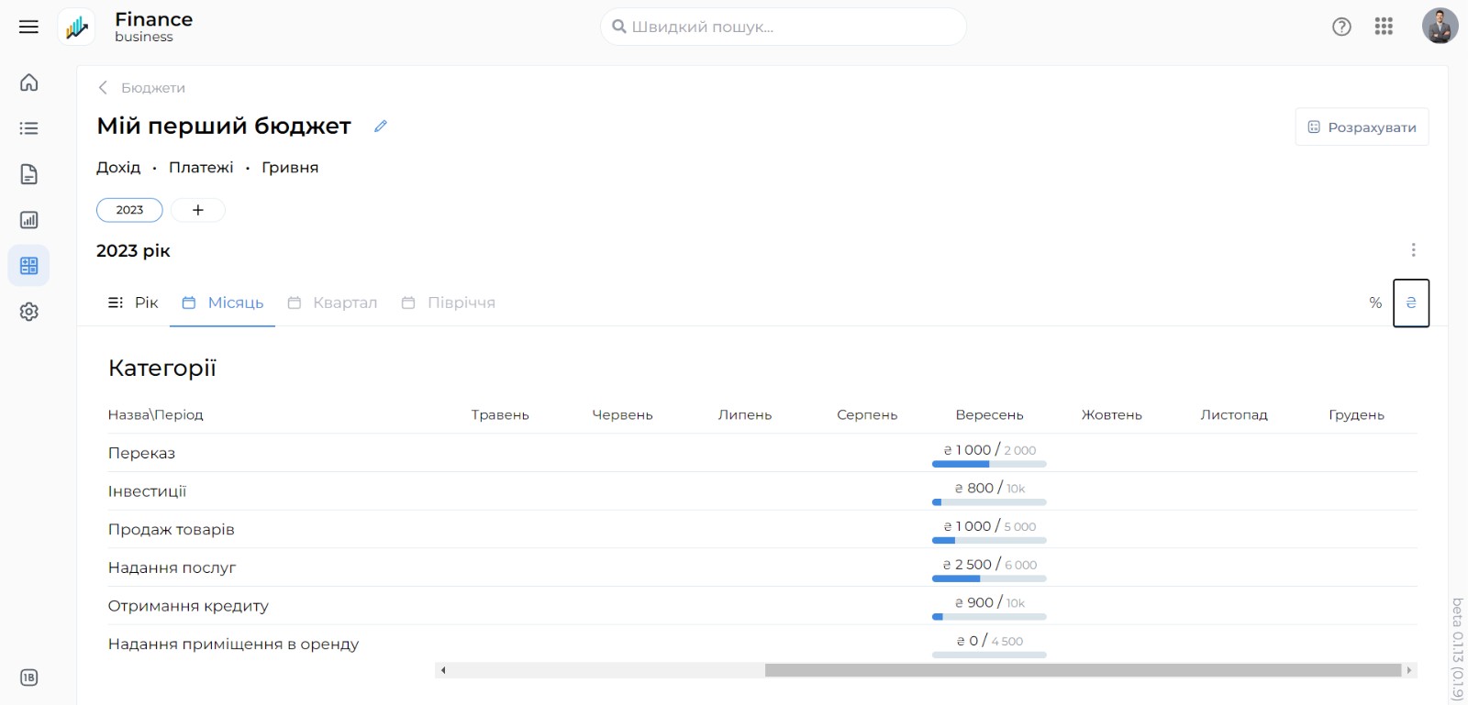Open the 2023 year three-dot options menu

pos(1413,250)
